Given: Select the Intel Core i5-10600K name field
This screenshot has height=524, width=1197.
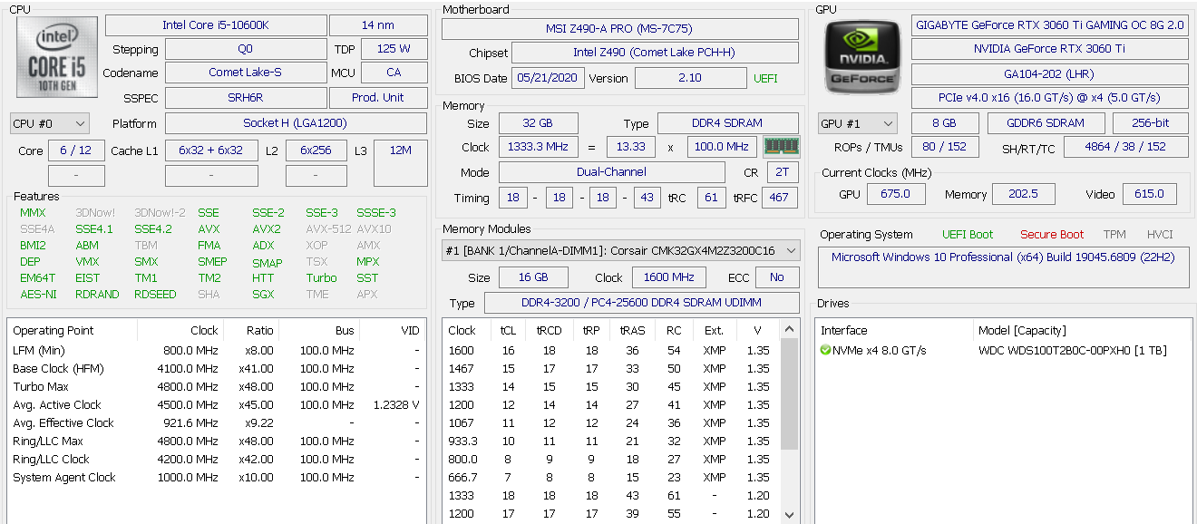Looking at the screenshot, I should tap(216, 25).
